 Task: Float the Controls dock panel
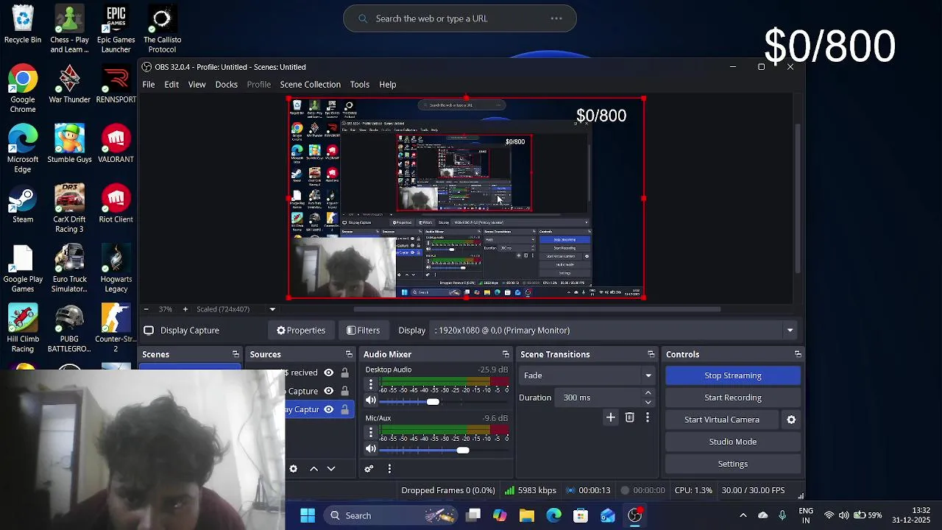[798, 355]
